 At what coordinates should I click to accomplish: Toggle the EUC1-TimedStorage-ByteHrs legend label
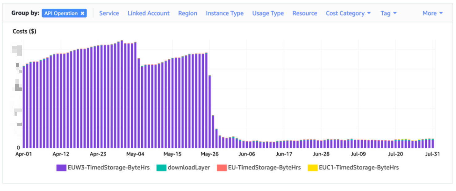pyautogui.click(x=359, y=168)
